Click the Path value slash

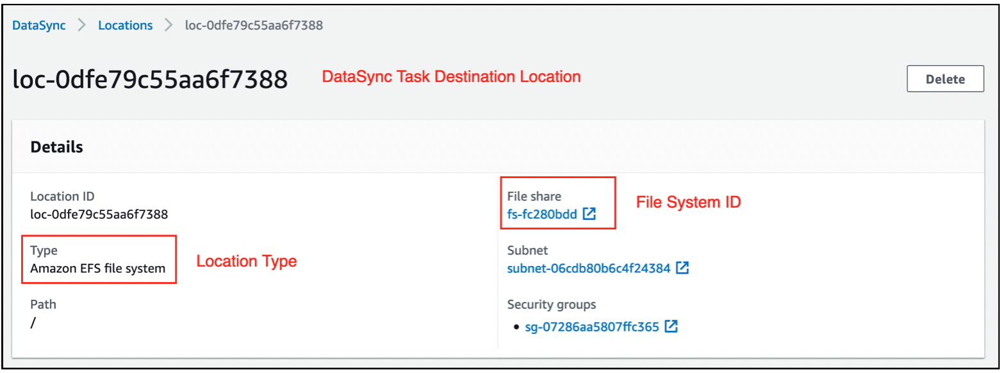32,322
